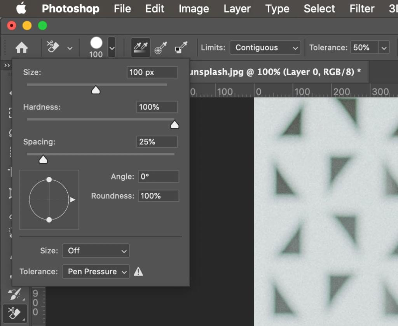Select the Background Eraser tool preset icon
Image resolution: width=398 pixels, height=326 pixels.
[53, 47]
